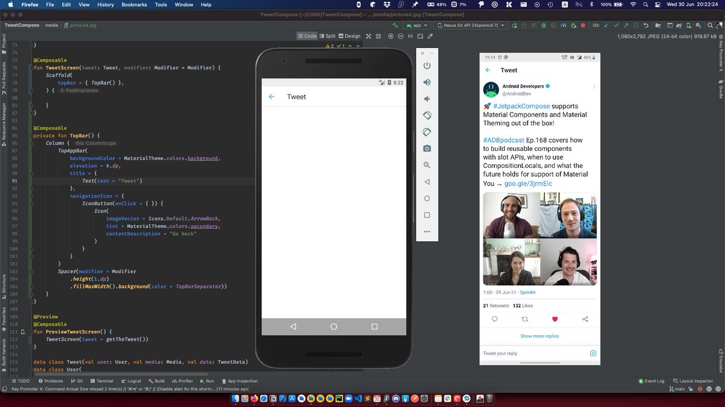The image size is (725, 407).
Task: Click the green Debug app bug icon
Action: pos(544,25)
